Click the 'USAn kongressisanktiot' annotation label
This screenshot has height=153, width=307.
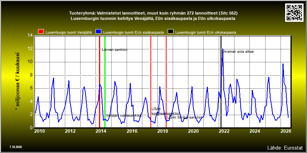pos(166,111)
